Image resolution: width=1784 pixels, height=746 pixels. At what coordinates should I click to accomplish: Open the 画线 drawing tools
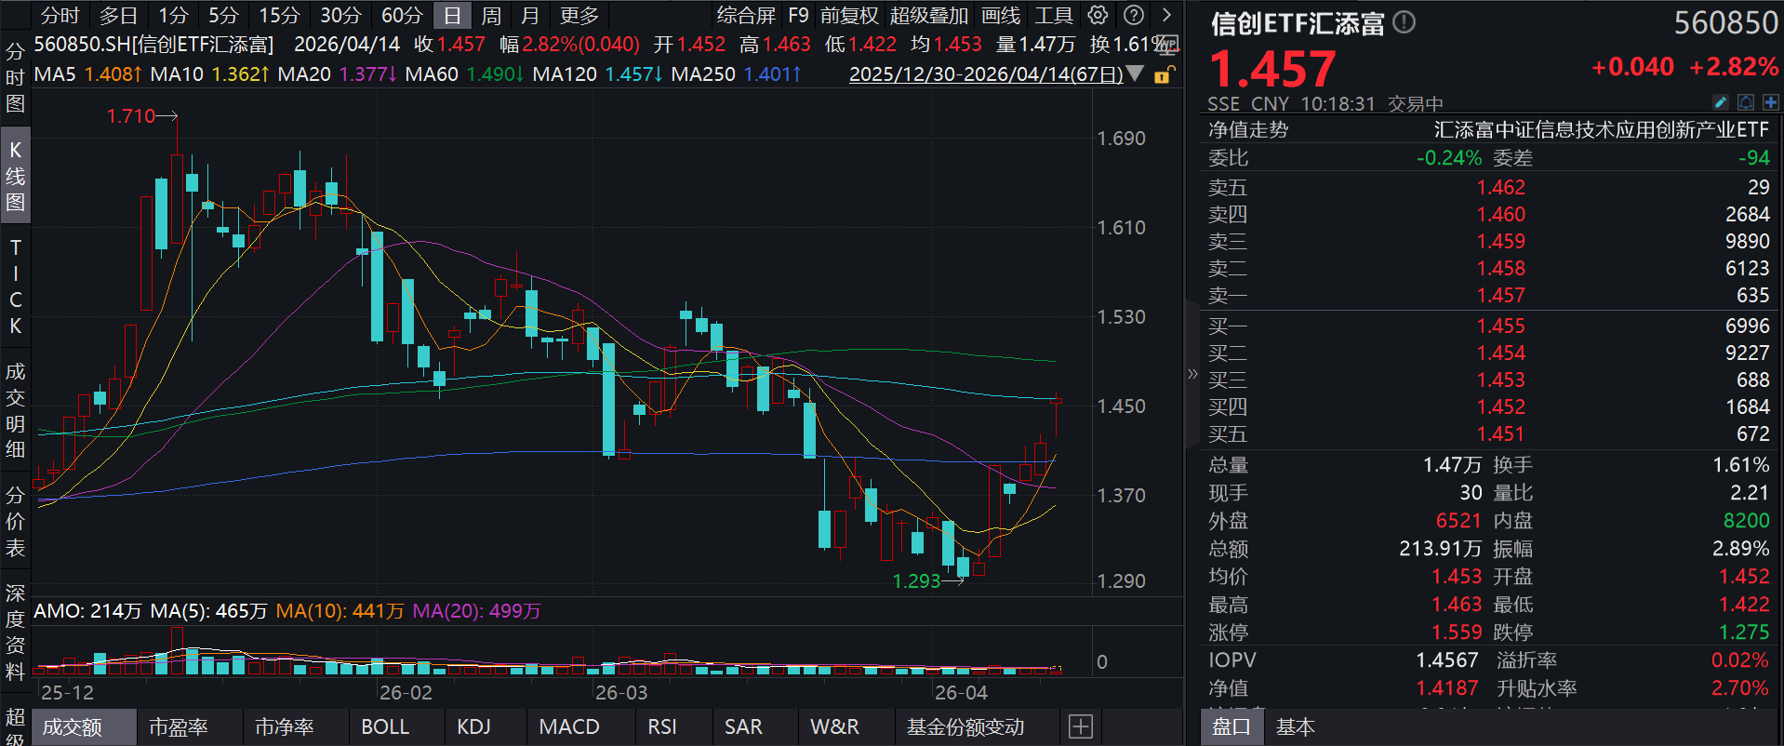(x=1001, y=16)
